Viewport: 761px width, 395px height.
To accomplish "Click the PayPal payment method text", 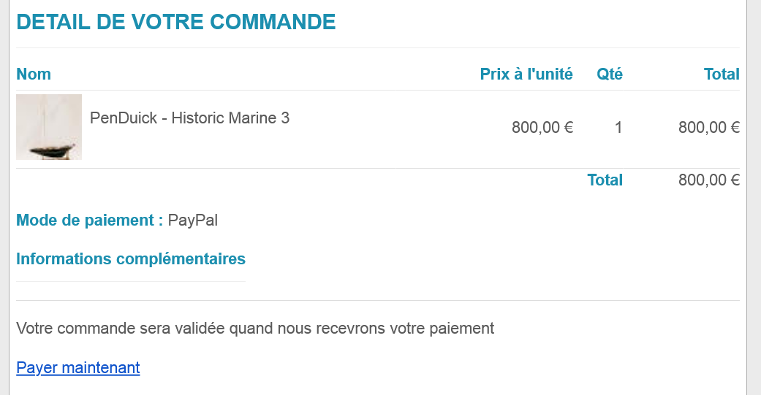I will click(x=193, y=220).
